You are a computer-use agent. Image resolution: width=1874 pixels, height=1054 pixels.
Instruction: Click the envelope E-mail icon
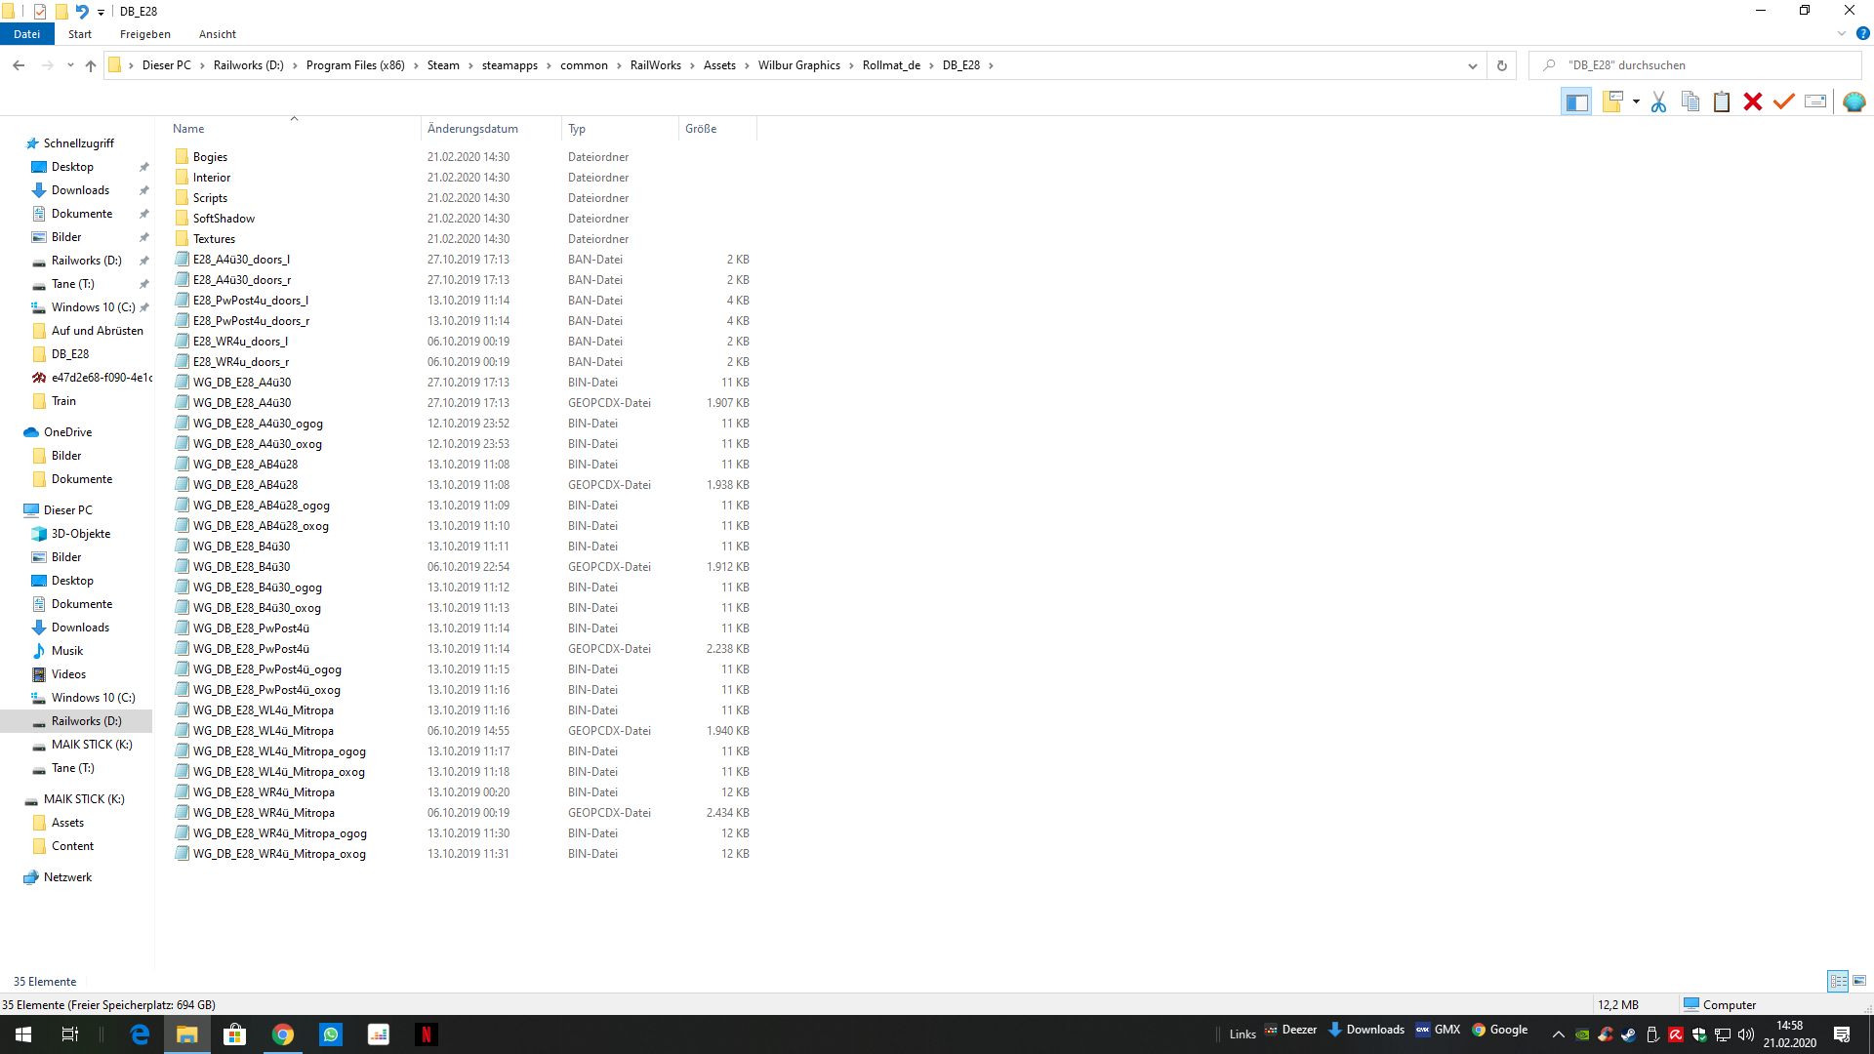(x=1815, y=101)
